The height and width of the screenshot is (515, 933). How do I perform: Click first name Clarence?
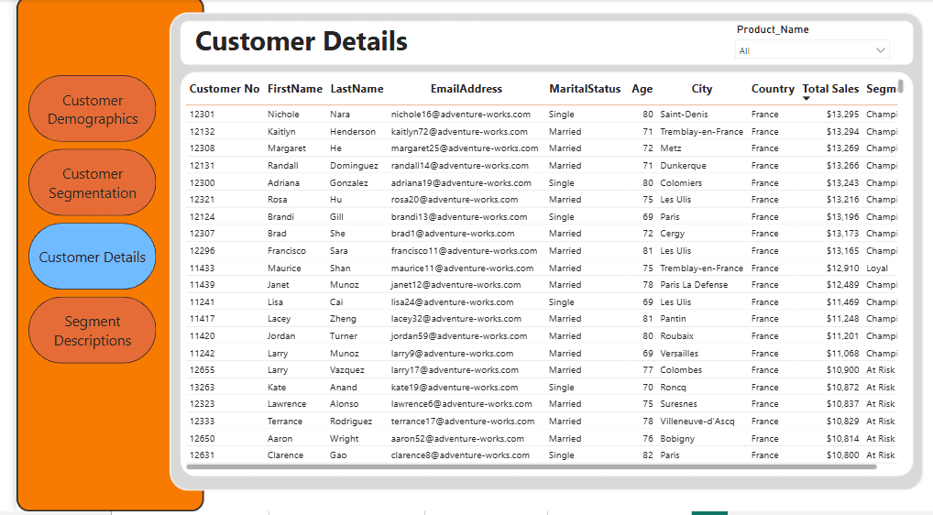(286, 455)
